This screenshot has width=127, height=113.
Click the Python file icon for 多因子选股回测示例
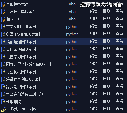click(3, 34)
